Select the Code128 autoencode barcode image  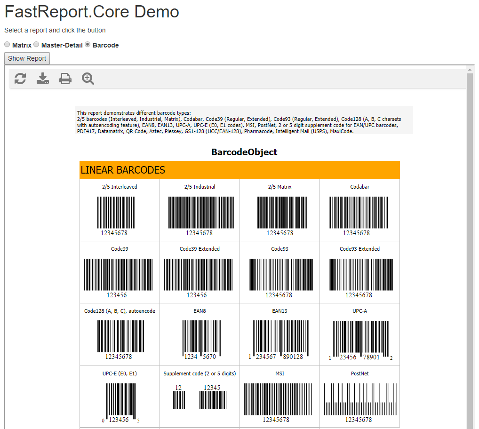click(120, 336)
